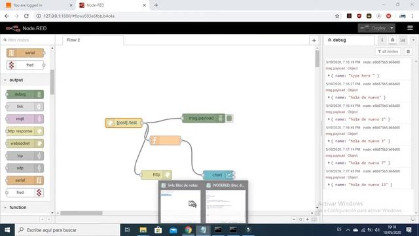Switch to the Flow 2 tab
This screenshot has width=419, height=236.
coord(93,40)
